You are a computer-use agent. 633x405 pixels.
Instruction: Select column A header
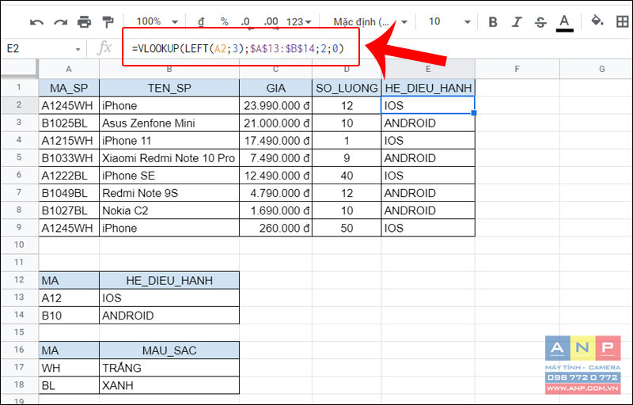click(69, 69)
